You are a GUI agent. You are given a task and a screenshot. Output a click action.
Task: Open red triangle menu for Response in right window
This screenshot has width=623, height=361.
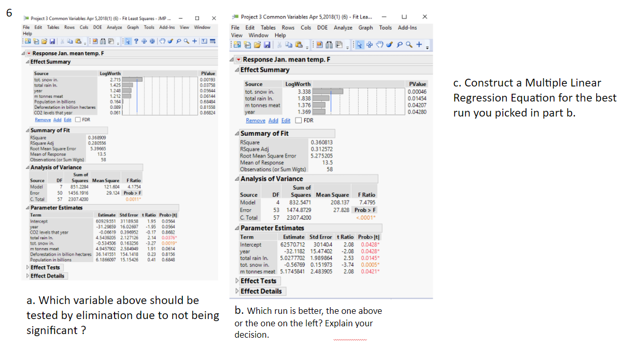click(239, 60)
